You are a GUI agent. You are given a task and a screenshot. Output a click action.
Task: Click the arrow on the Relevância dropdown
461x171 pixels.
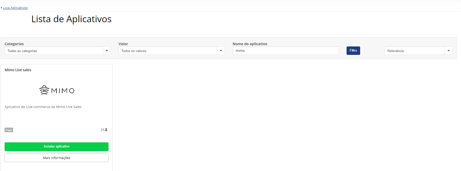449,51
